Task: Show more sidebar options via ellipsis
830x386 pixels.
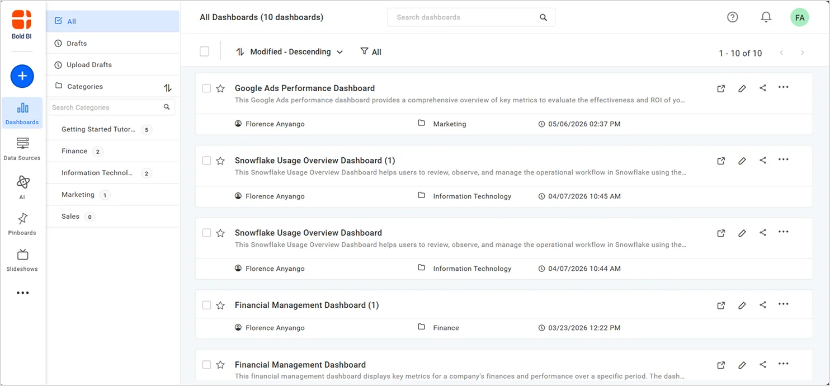Action: (22, 293)
